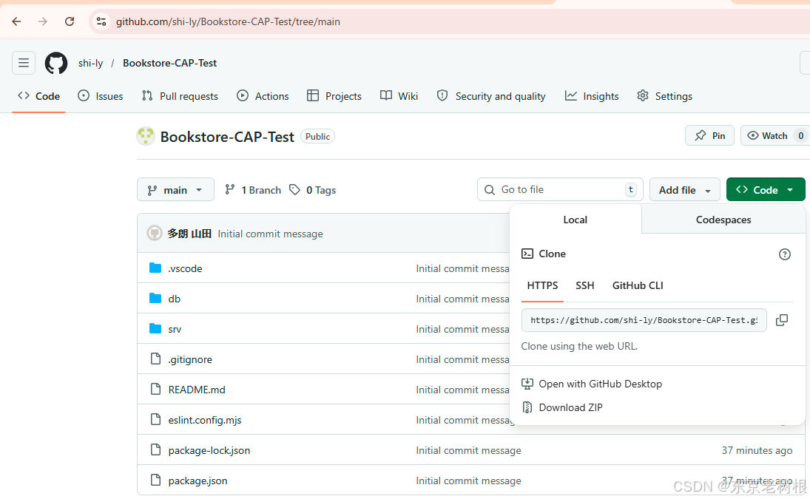Click the file icon for .gitignore
Image resolution: width=810 pixels, height=499 pixels.
pos(155,359)
